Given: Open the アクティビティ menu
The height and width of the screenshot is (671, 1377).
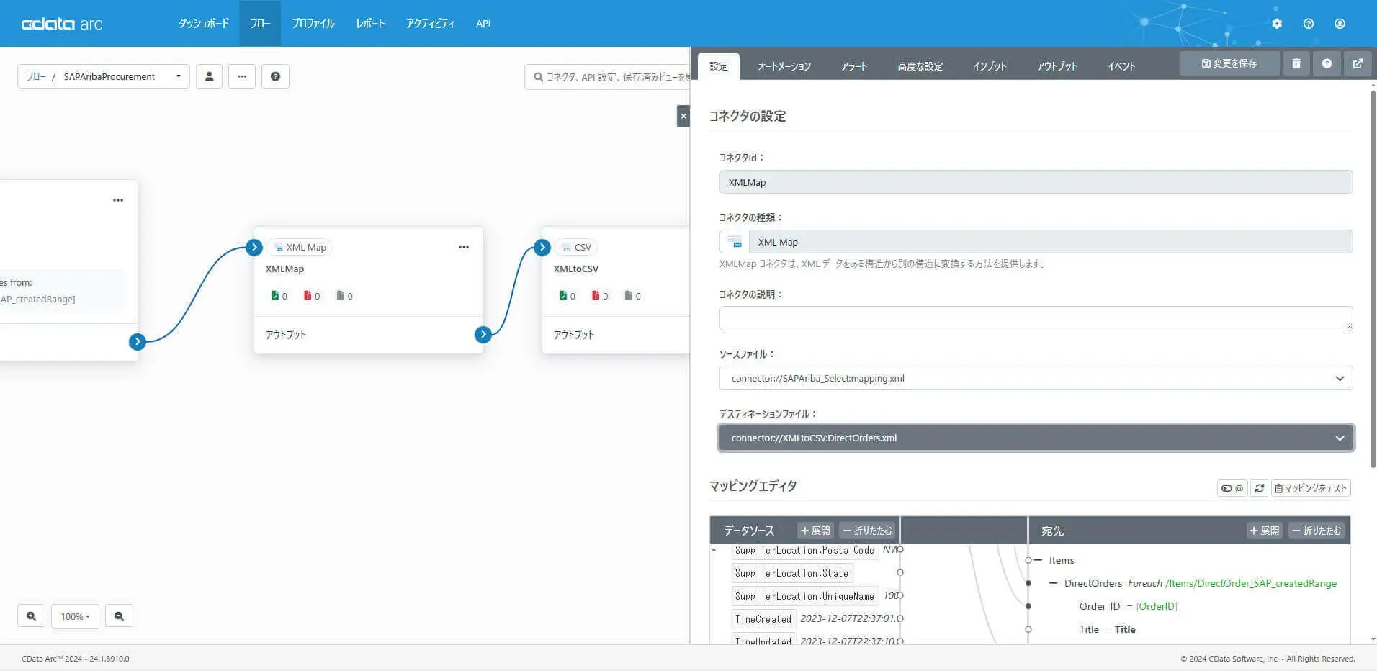Looking at the screenshot, I should [x=430, y=24].
